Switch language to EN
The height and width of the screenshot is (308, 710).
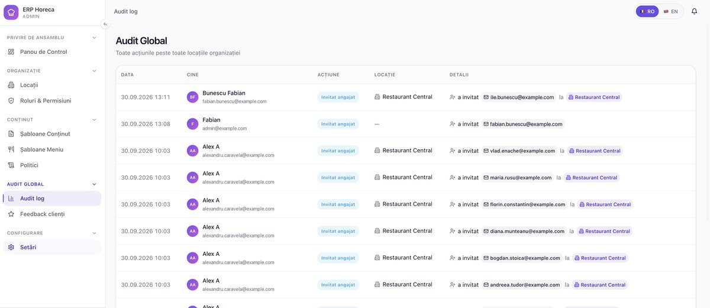pyautogui.click(x=671, y=11)
